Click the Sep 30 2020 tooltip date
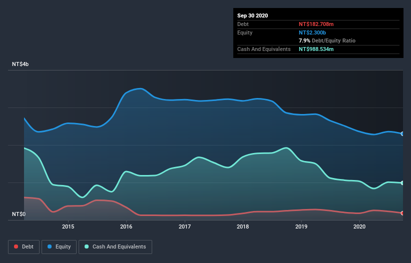Image resolution: width=411 pixels, height=263 pixels. (253, 15)
